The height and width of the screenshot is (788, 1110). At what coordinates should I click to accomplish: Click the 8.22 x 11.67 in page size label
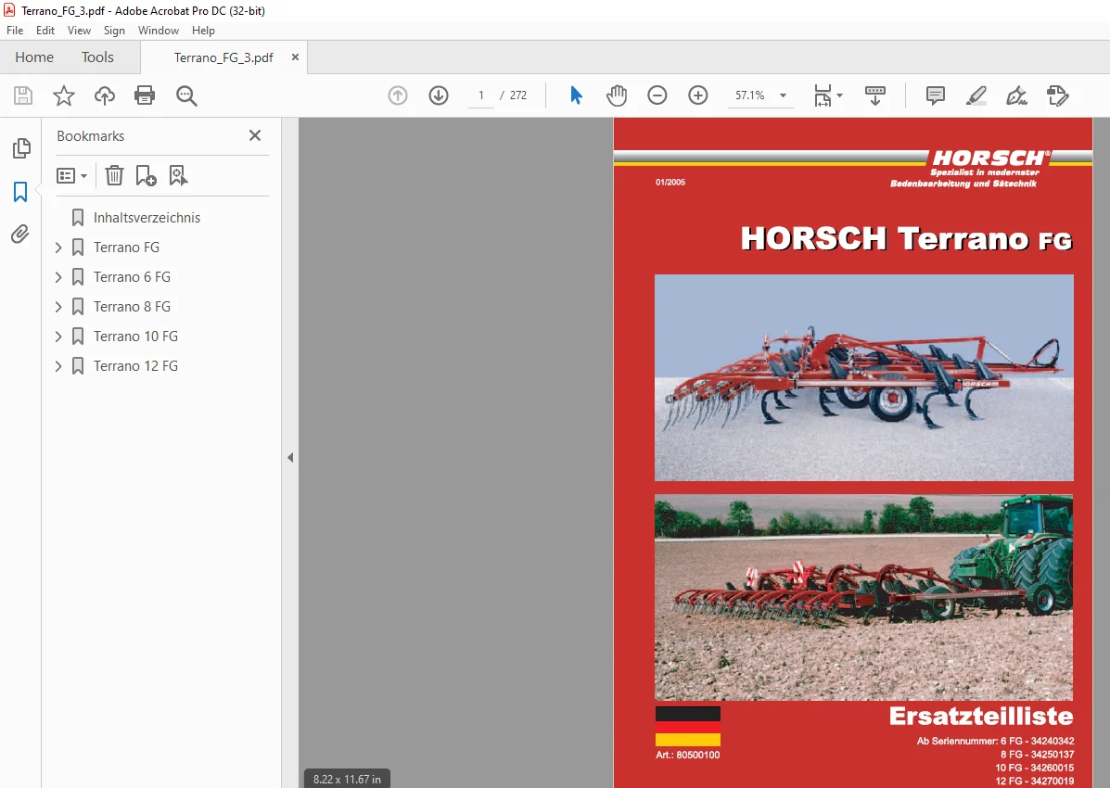click(347, 779)
